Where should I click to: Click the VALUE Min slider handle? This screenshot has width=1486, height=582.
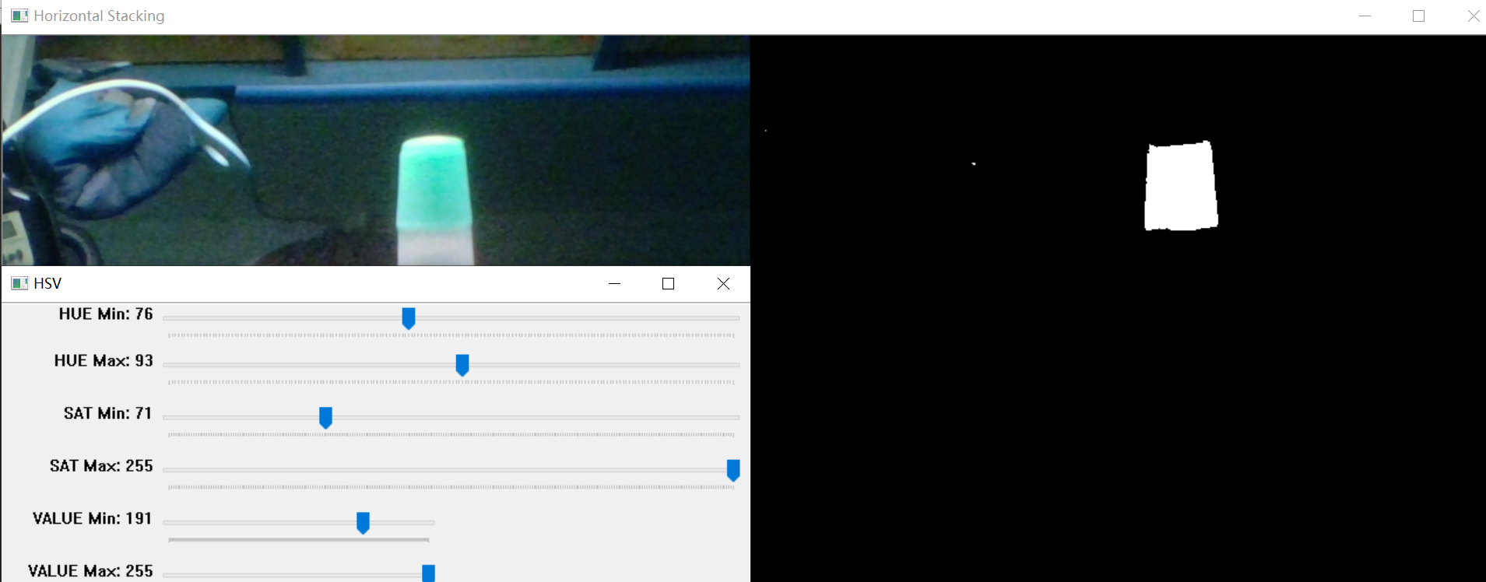[x=363, y=523]
